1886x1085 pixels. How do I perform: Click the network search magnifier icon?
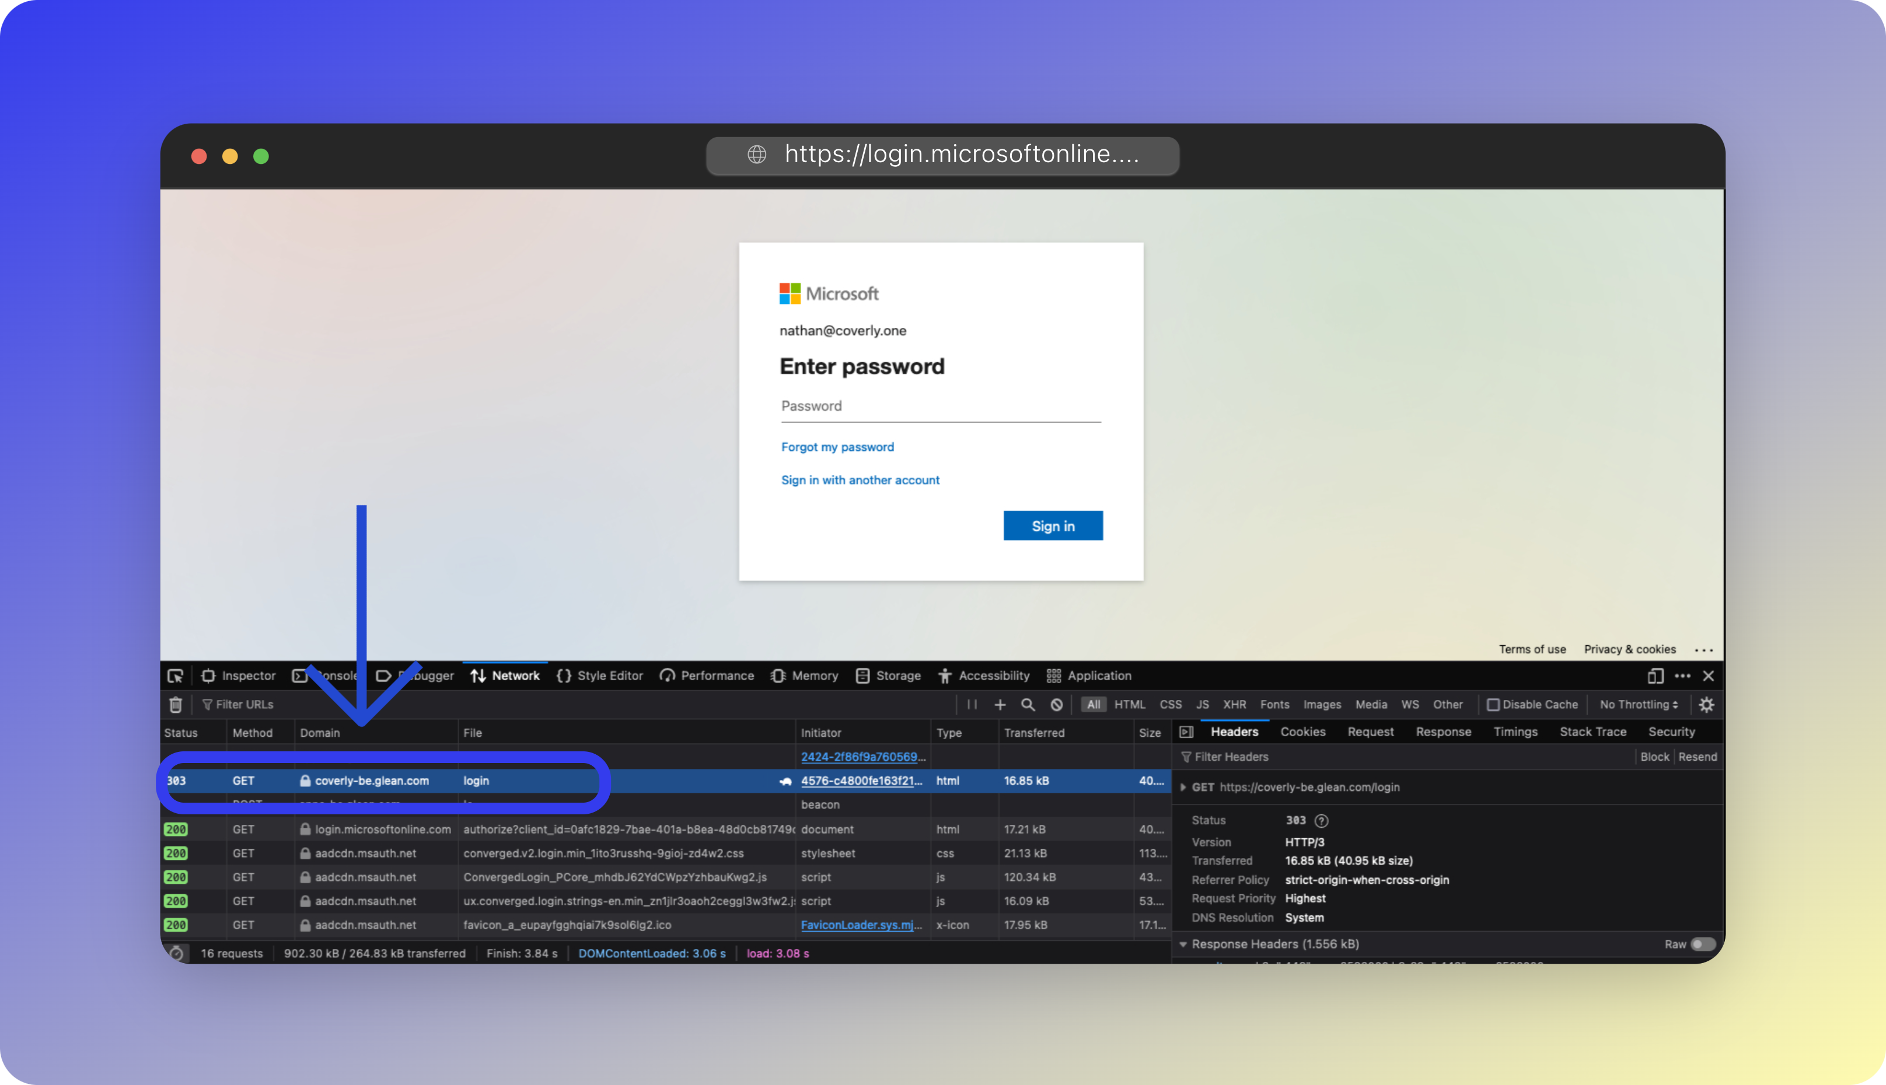(1028, 704)
